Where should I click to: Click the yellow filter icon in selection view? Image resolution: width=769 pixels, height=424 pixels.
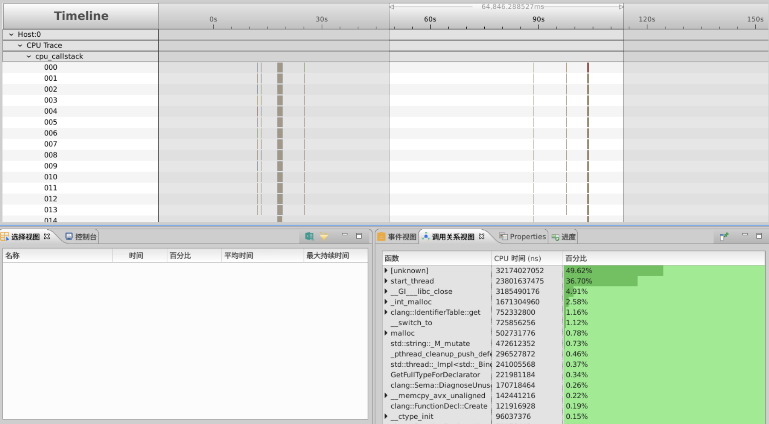coord(324,237)
